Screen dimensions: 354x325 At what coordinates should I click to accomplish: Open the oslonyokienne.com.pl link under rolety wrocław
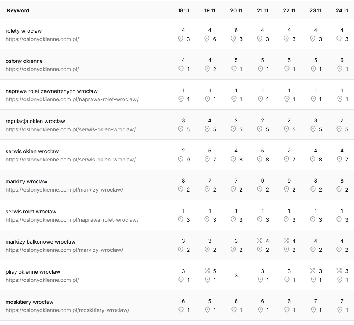42,39
